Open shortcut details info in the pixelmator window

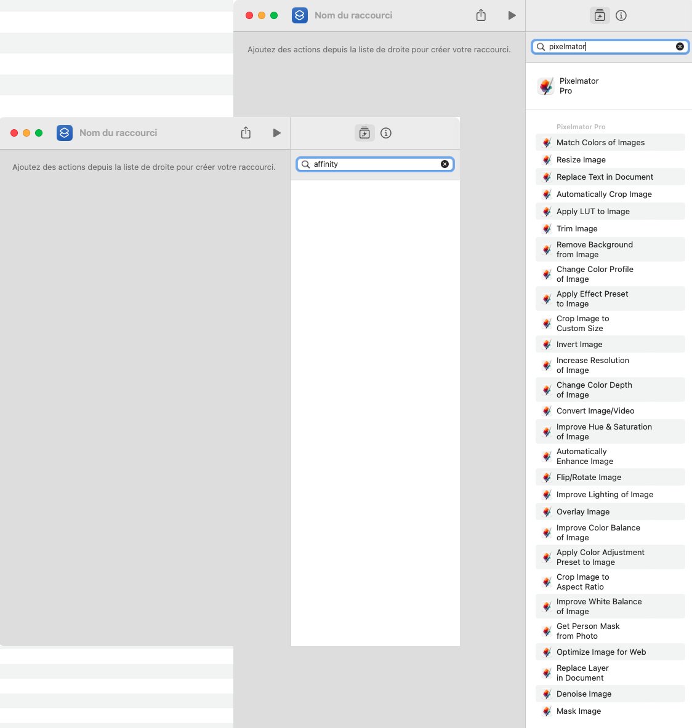coord(621,15)
